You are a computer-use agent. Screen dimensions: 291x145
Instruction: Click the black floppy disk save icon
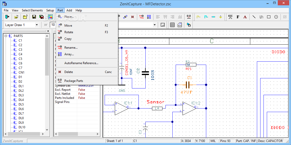(34, 17)
